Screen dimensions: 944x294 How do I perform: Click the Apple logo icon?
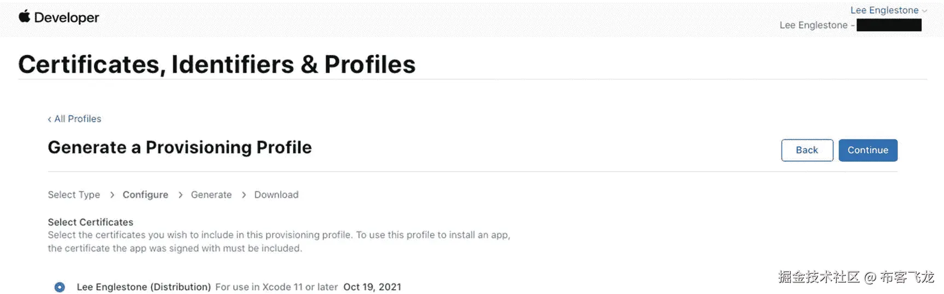tap(24, 16)
